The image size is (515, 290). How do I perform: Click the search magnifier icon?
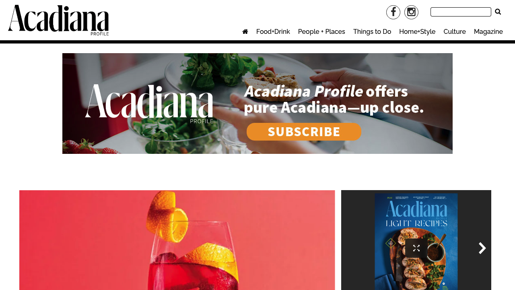(498, 12)
